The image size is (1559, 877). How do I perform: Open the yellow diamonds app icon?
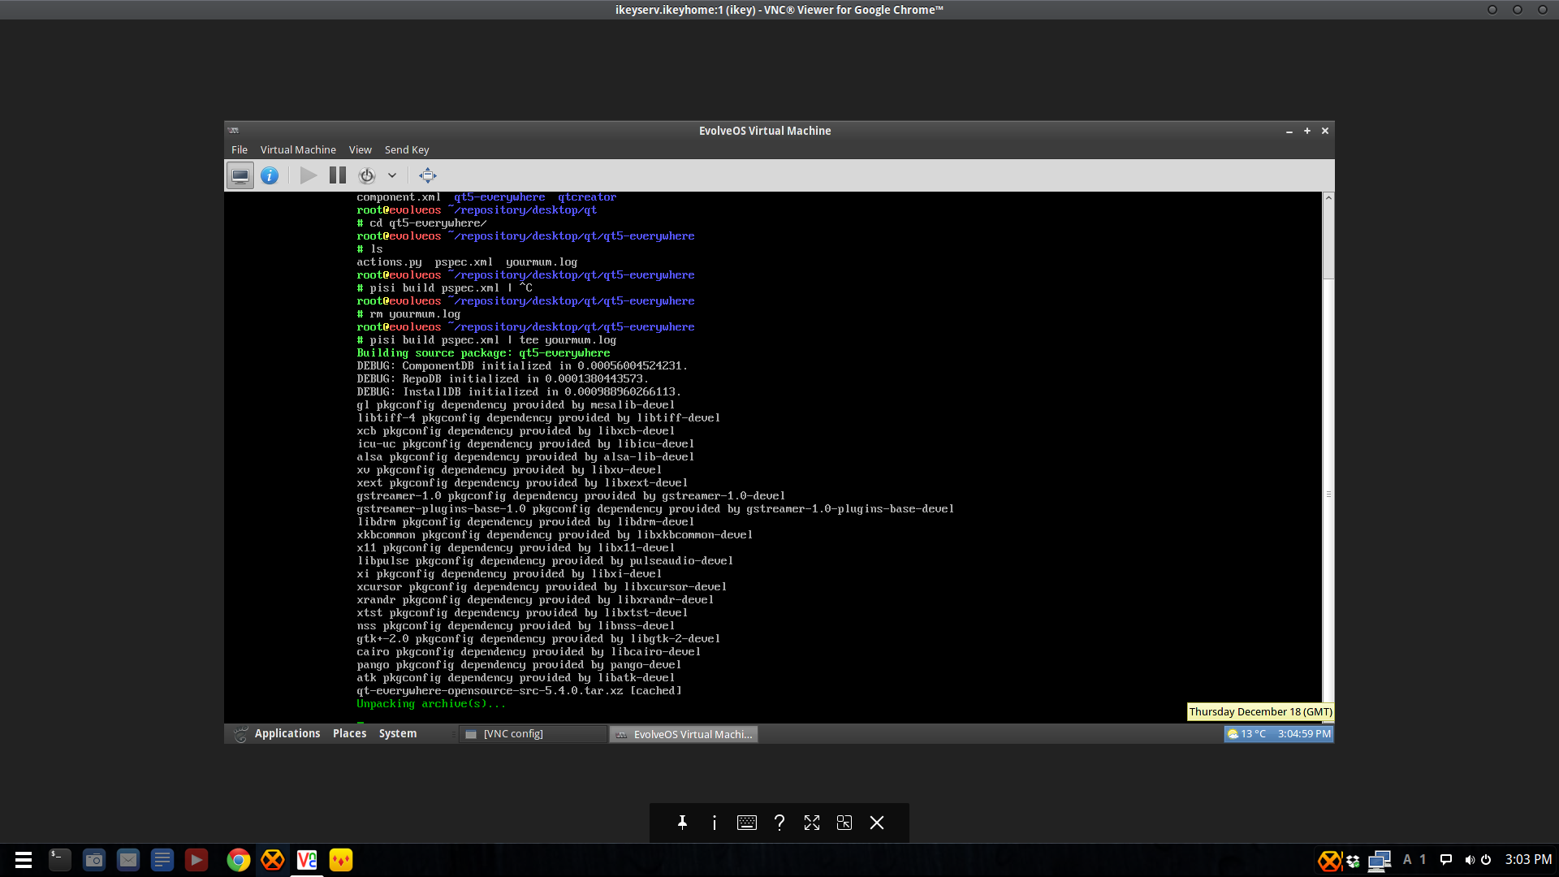(341, 860)
